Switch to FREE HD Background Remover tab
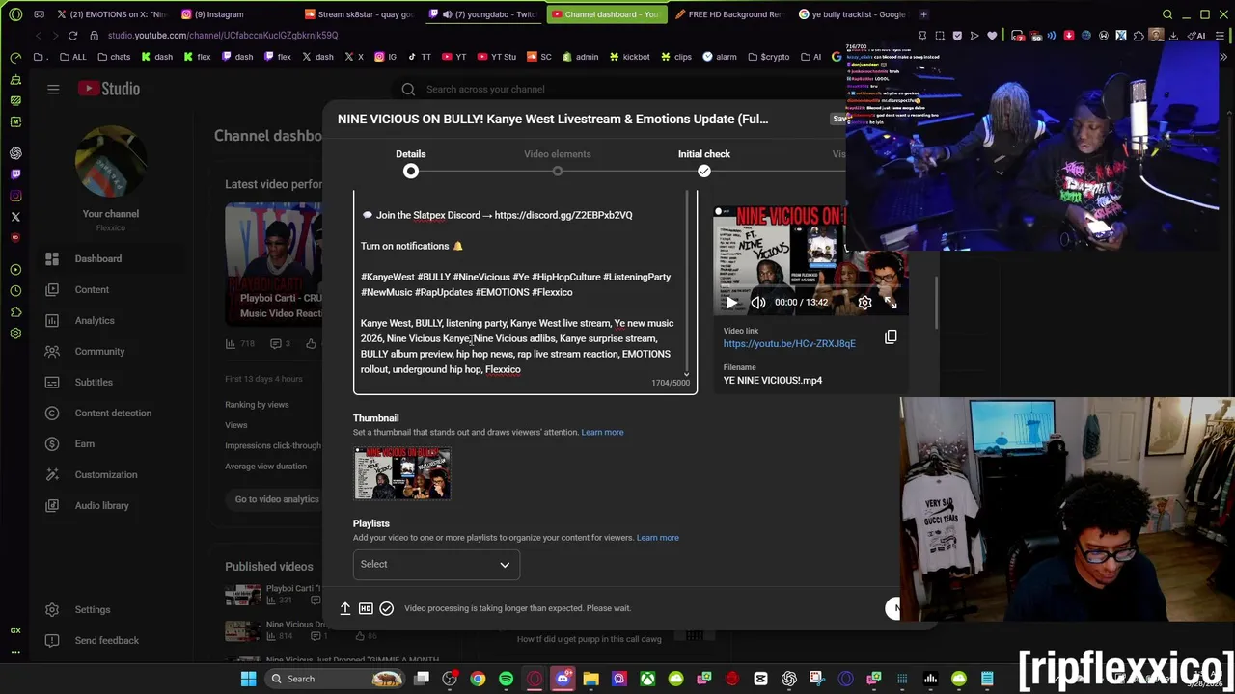Viewport: 1235px width, 694px height. pyautogui.click(x=730, y=14)
